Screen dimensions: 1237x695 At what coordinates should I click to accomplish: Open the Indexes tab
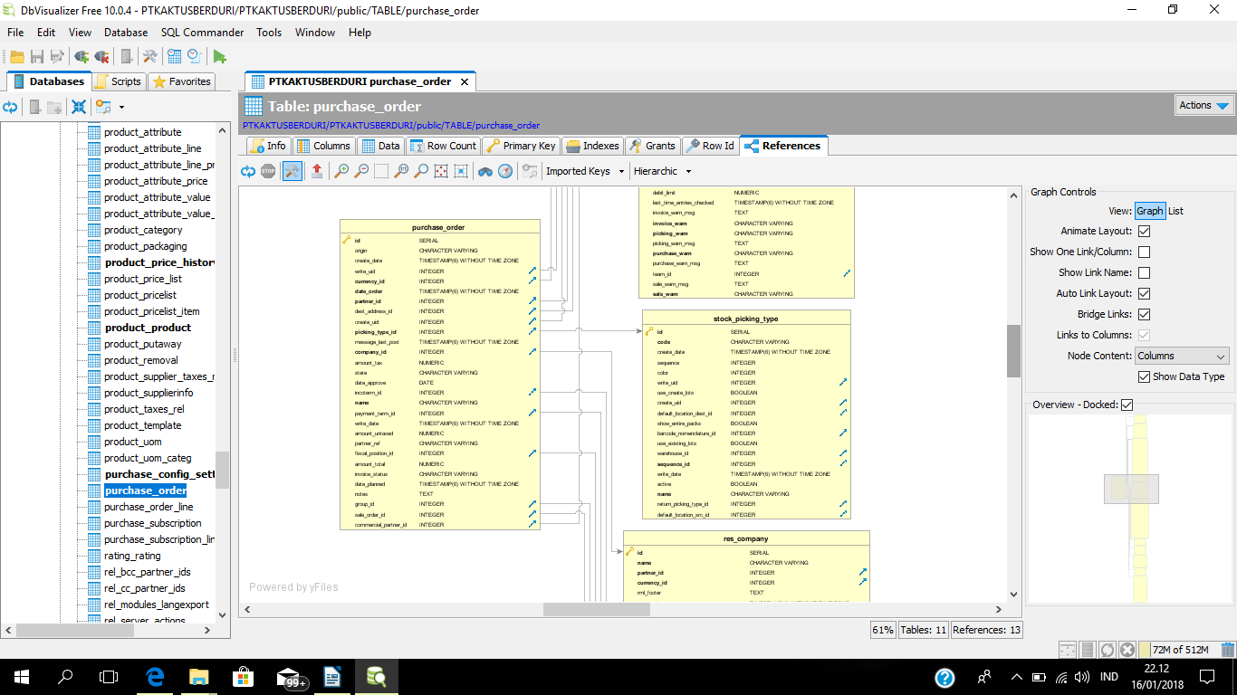(592, 146)
